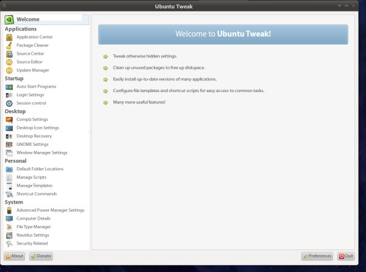The height and width of the screenshot is (272, 366).
Task: Select Package Cleaner label
Action: 32,45
